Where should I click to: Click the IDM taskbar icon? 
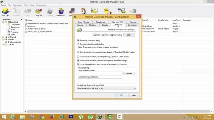click(x=100, y=117)
